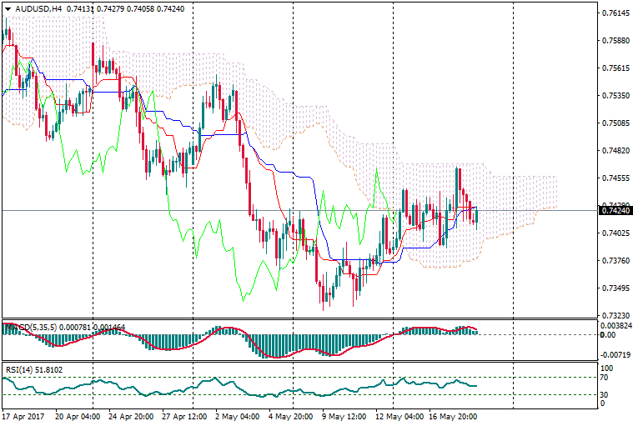Image resolution: width=633 pixels, height=426 pixels.
Task: Click the MACD zero level scale value
Action: (x=607, y=334)
